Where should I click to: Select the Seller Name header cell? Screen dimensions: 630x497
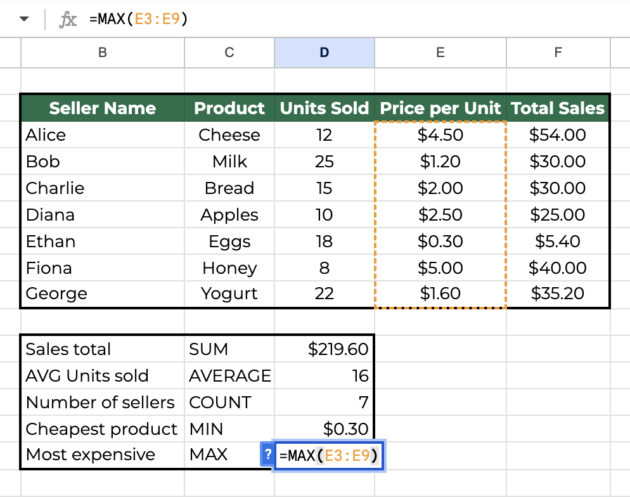pyautogui.click(x=103, y=108)
